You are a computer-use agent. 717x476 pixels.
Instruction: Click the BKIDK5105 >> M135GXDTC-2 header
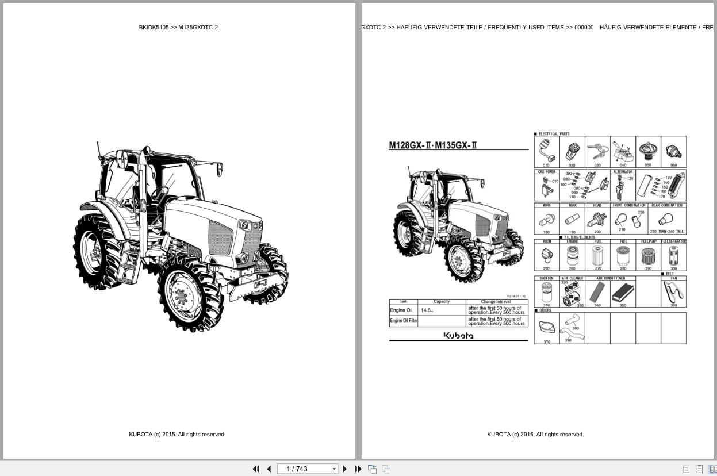[x=178, y=27]
